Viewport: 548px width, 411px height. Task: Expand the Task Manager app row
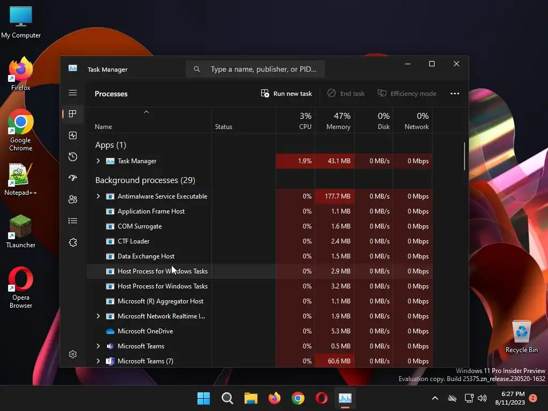pos(98,161)
